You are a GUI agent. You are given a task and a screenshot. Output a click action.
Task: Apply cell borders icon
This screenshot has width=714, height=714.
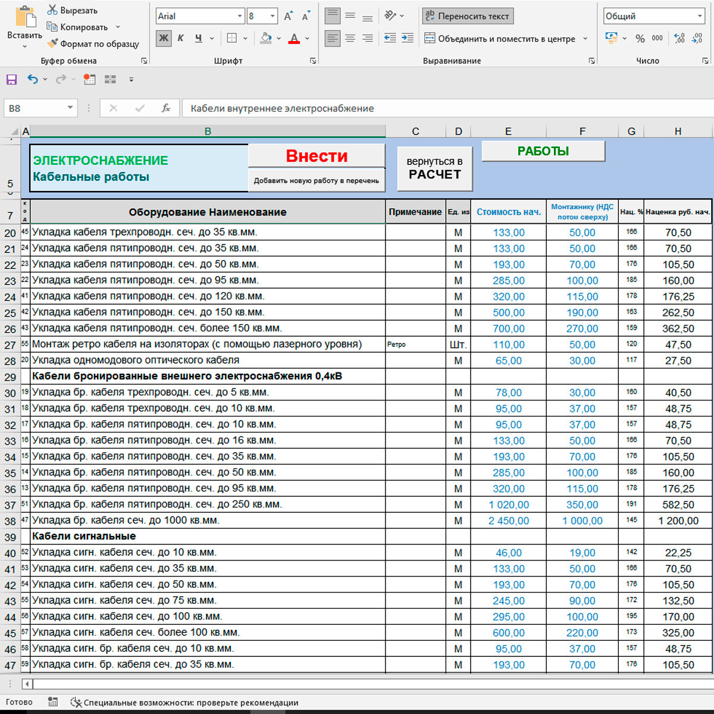pyautogui.click(x=232, y=38)
